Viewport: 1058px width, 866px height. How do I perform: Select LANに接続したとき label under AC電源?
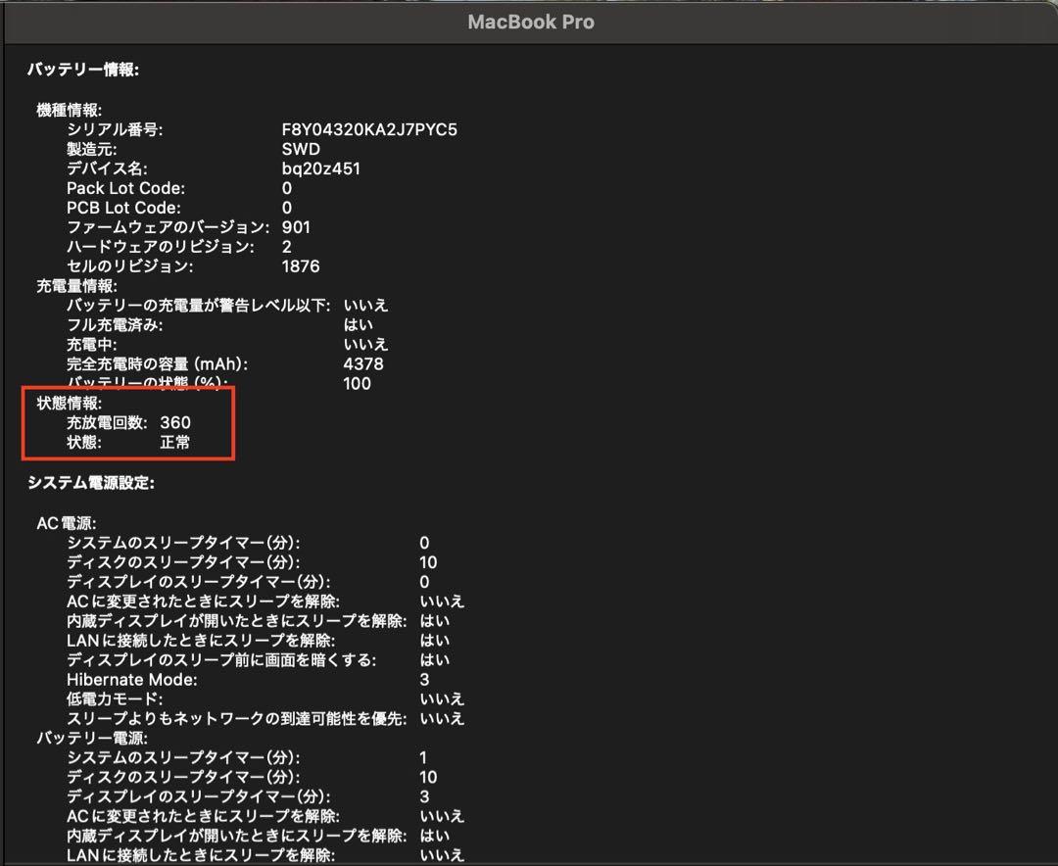pyautogui.click(x=201, y=642)
